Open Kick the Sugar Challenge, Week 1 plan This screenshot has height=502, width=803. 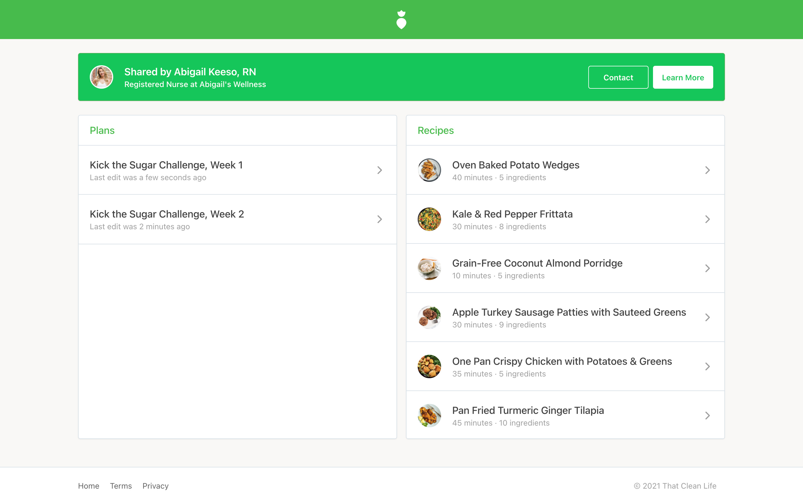point(166,165)
